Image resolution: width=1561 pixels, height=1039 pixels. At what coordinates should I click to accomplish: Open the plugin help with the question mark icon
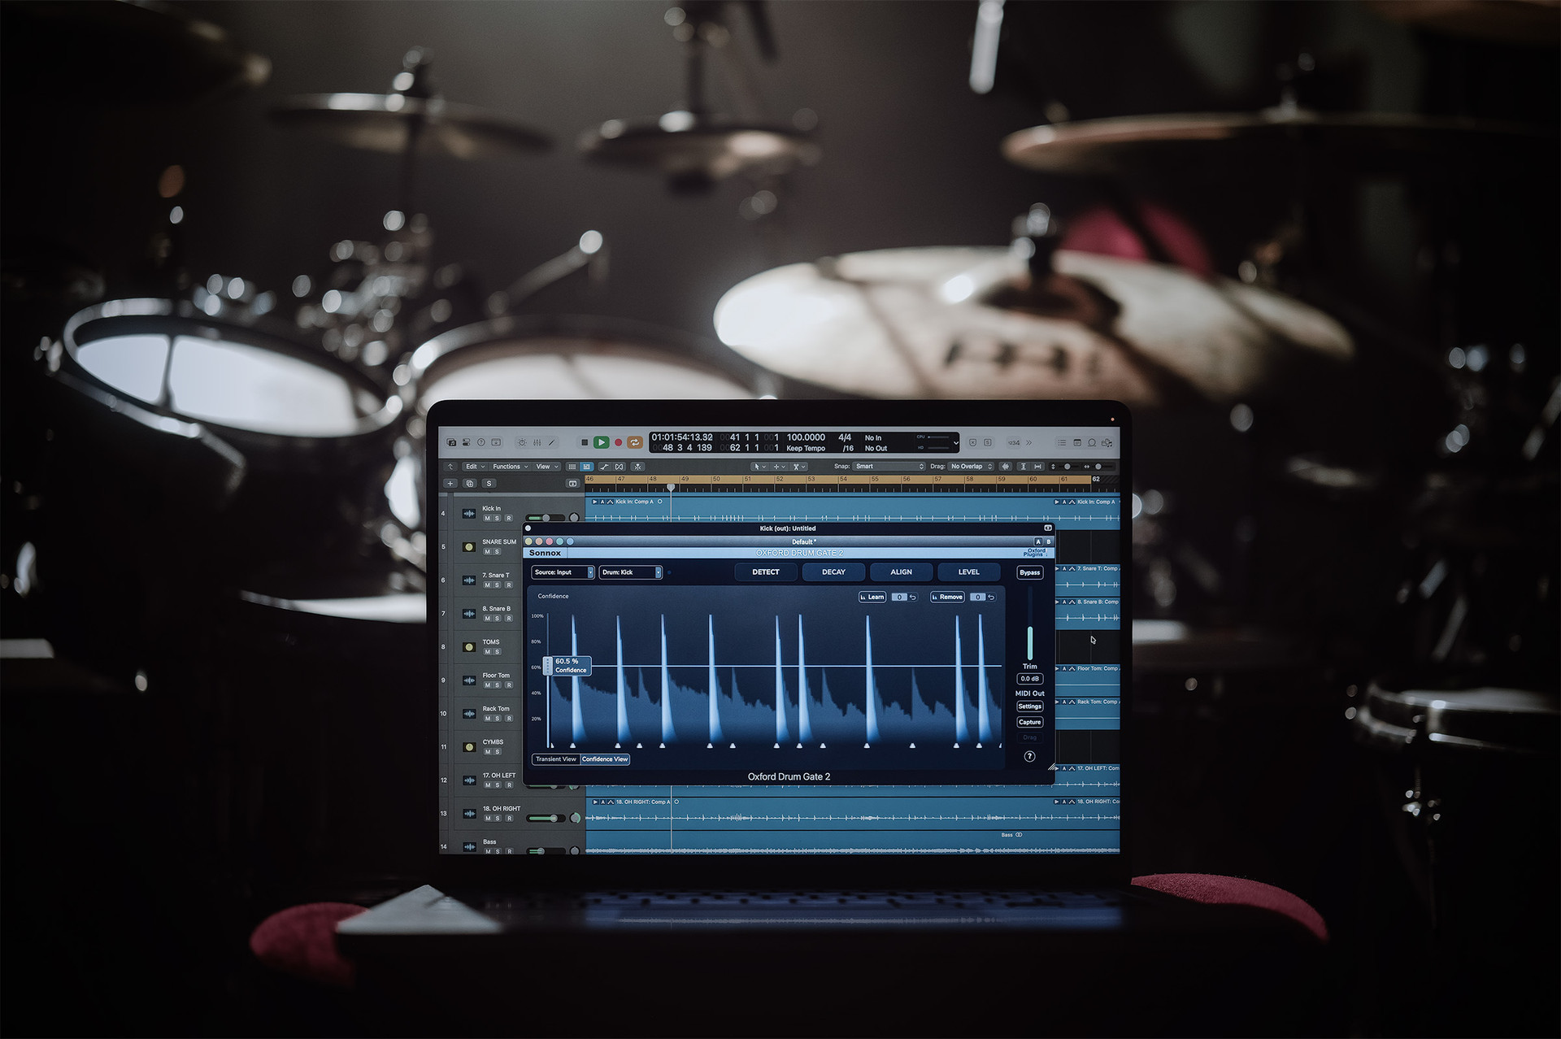click(1029, 756)
